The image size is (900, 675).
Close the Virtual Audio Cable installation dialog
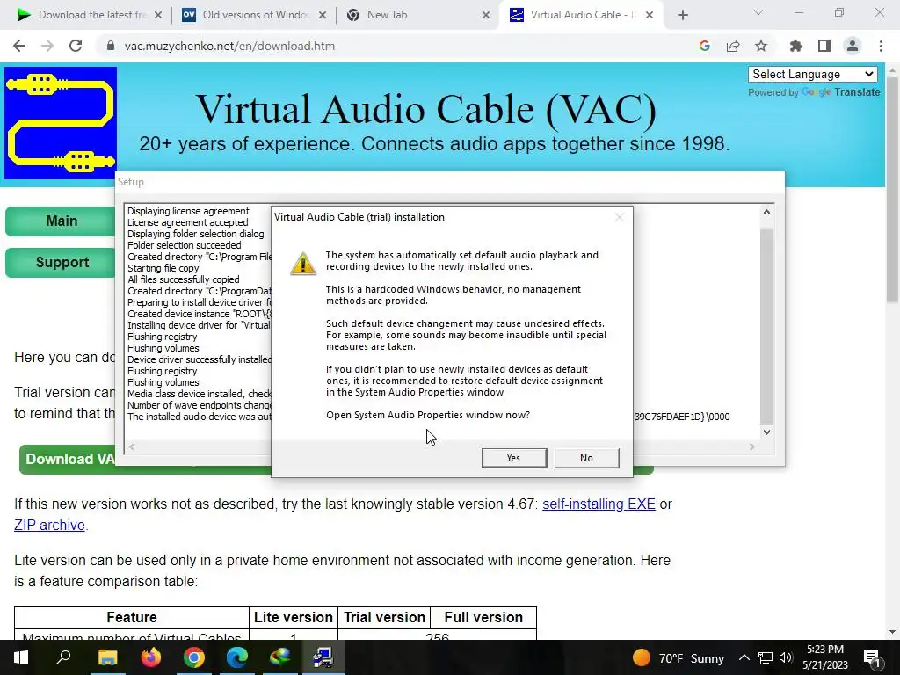619,217
